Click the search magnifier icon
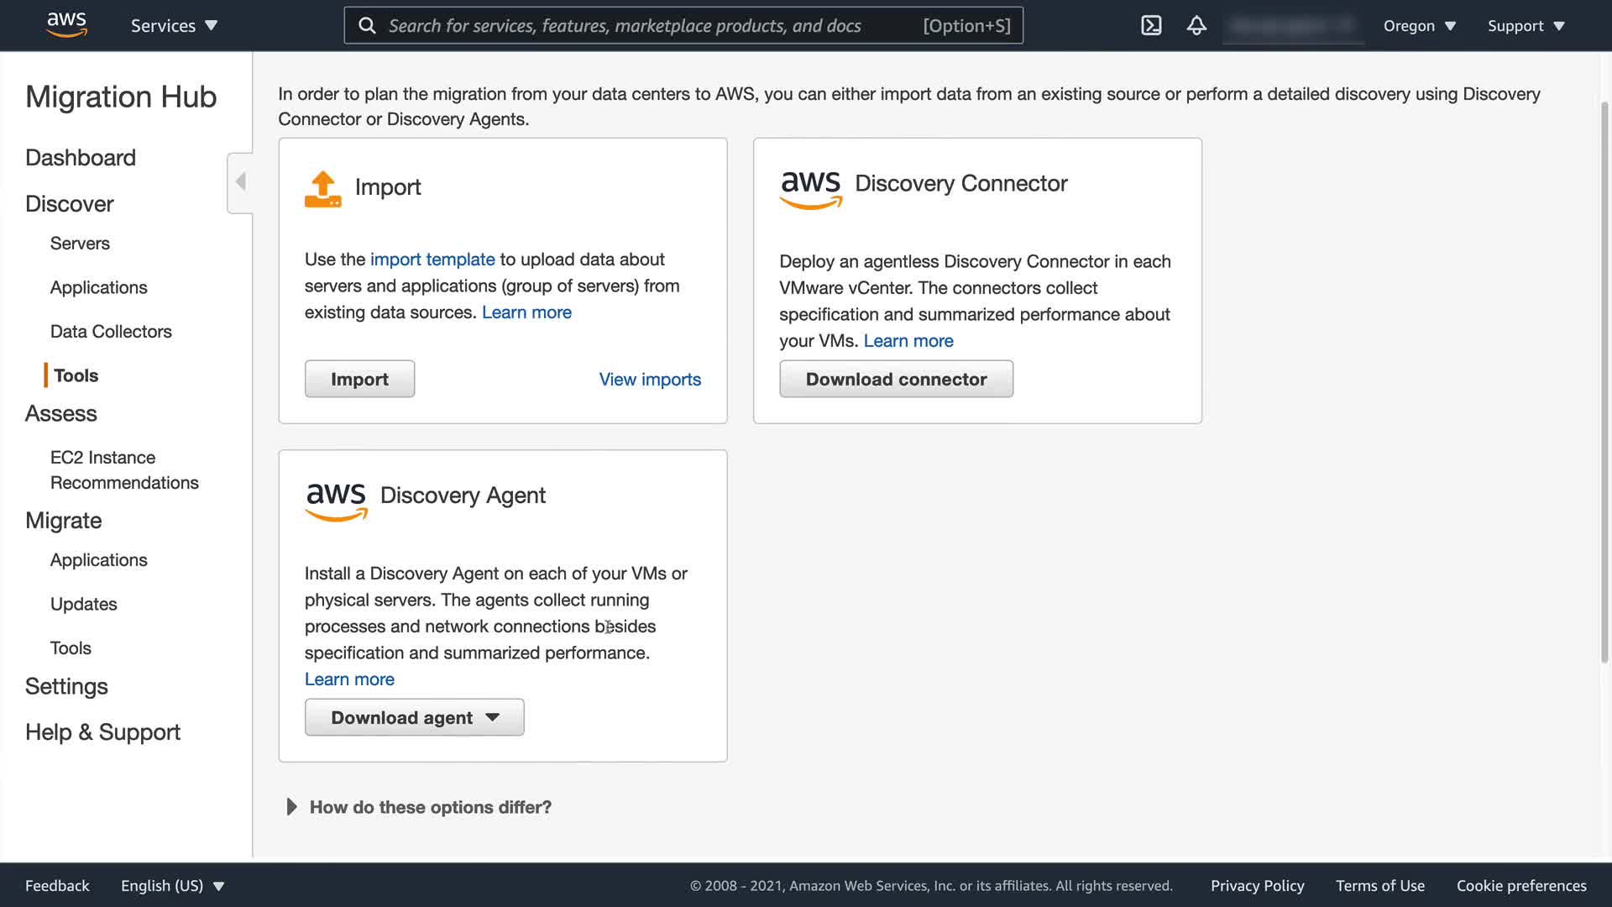This screenshot has width=1612, height=907. (367, 25)
